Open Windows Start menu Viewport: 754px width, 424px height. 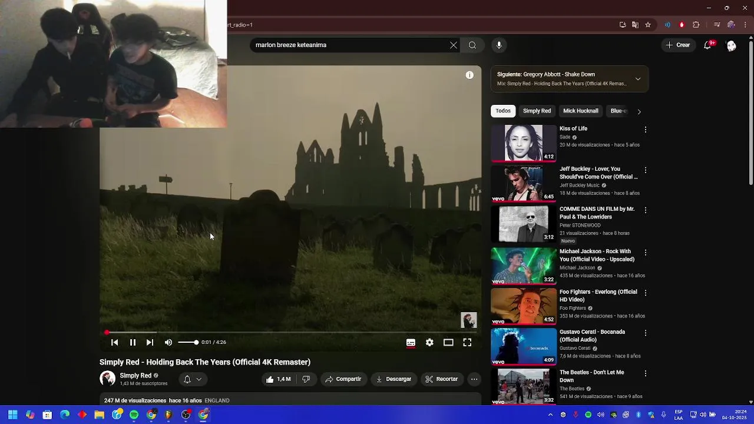[x=12, y=415]
